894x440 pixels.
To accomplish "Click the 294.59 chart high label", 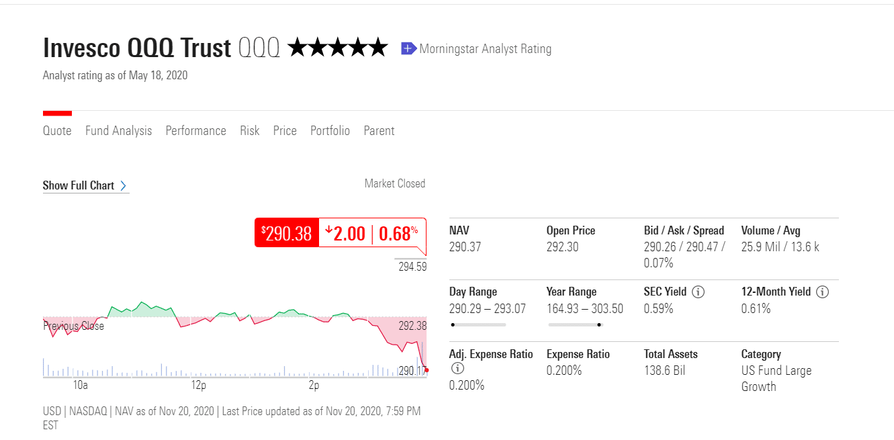I will (x=412, y=267).
